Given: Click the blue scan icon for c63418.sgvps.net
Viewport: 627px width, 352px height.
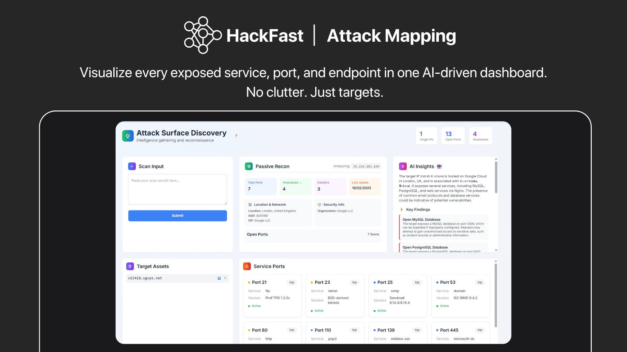Looking at the screenshot, I should pos(219,278).
